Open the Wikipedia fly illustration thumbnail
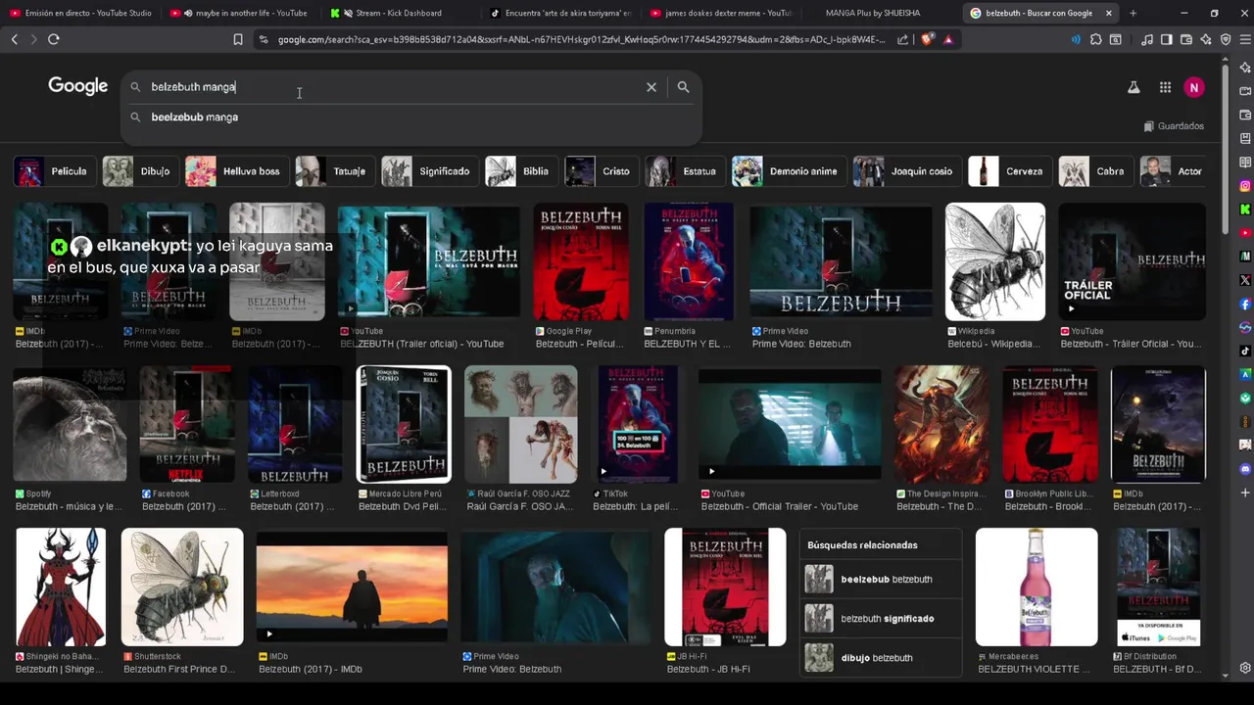Image resolution: width=1254 pixels, height=705 pixels. (x=994, y=261)
